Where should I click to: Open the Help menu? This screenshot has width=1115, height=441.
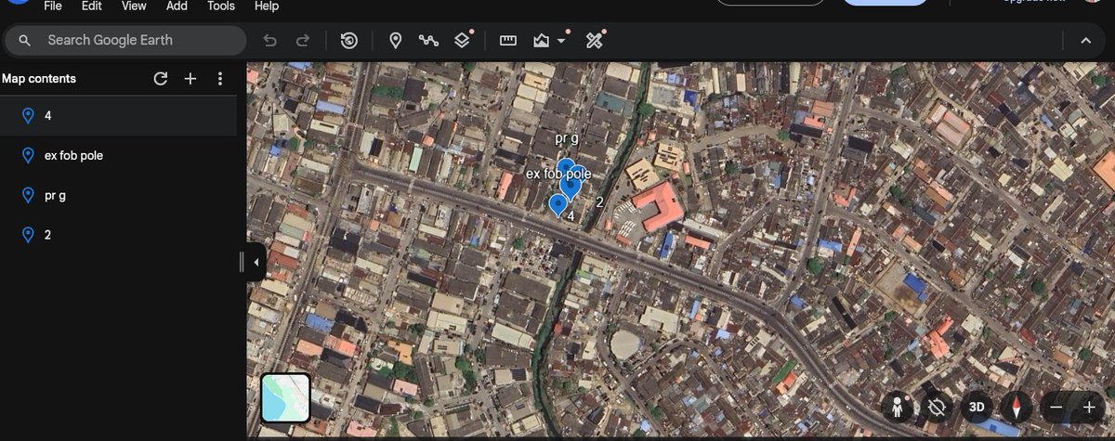(x=267, y=6)
